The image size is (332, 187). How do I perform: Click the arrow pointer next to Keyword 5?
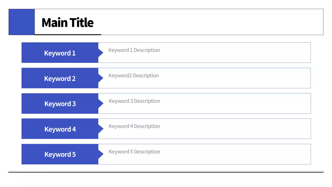point(101,154)
